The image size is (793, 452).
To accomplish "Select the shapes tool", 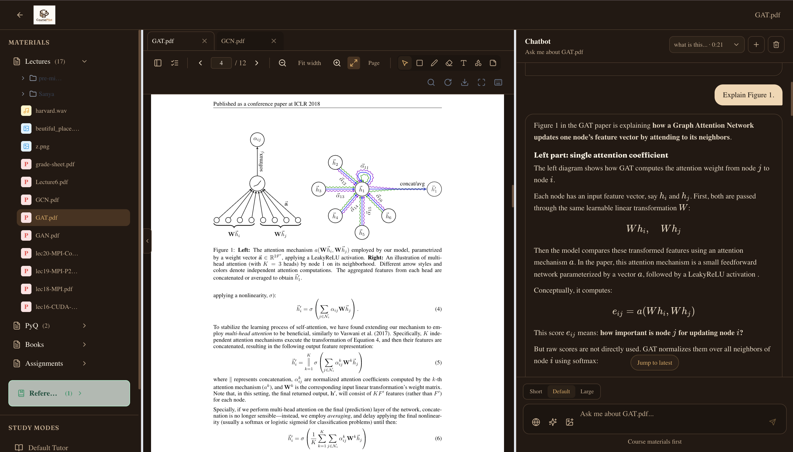I will 478,63.
